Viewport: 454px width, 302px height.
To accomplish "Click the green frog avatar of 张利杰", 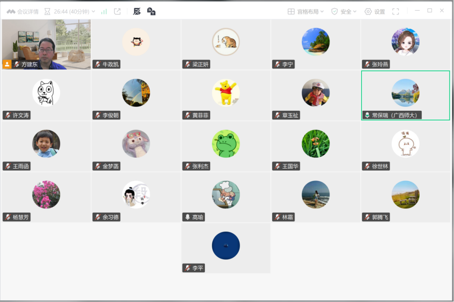I will point(226,144).
